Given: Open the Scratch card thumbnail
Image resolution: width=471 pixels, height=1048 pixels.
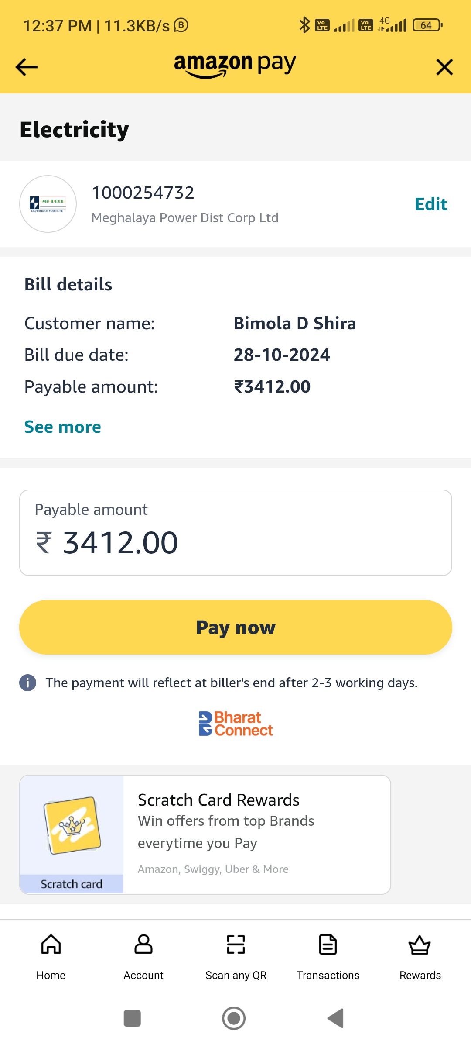Looking at the screenshot, I should tap(72, 834).
